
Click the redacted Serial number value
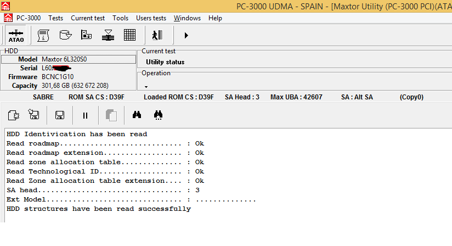[56, 68]
